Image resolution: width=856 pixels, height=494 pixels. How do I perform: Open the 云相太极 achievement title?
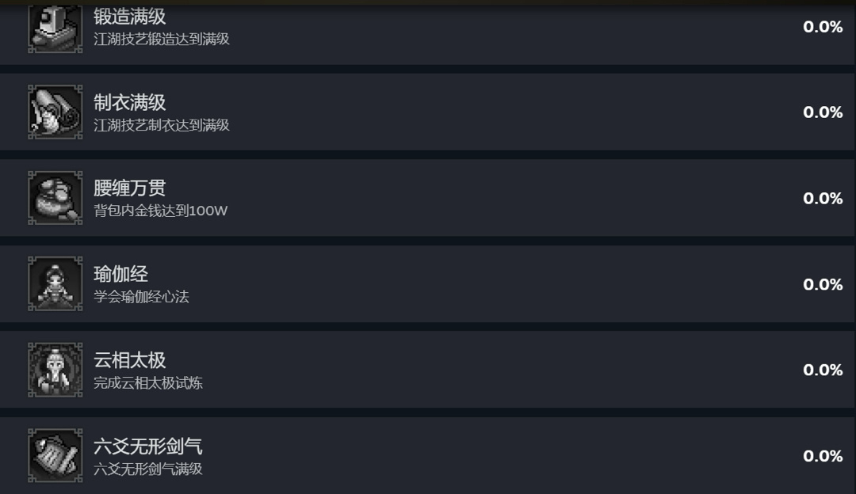point(129,360)
